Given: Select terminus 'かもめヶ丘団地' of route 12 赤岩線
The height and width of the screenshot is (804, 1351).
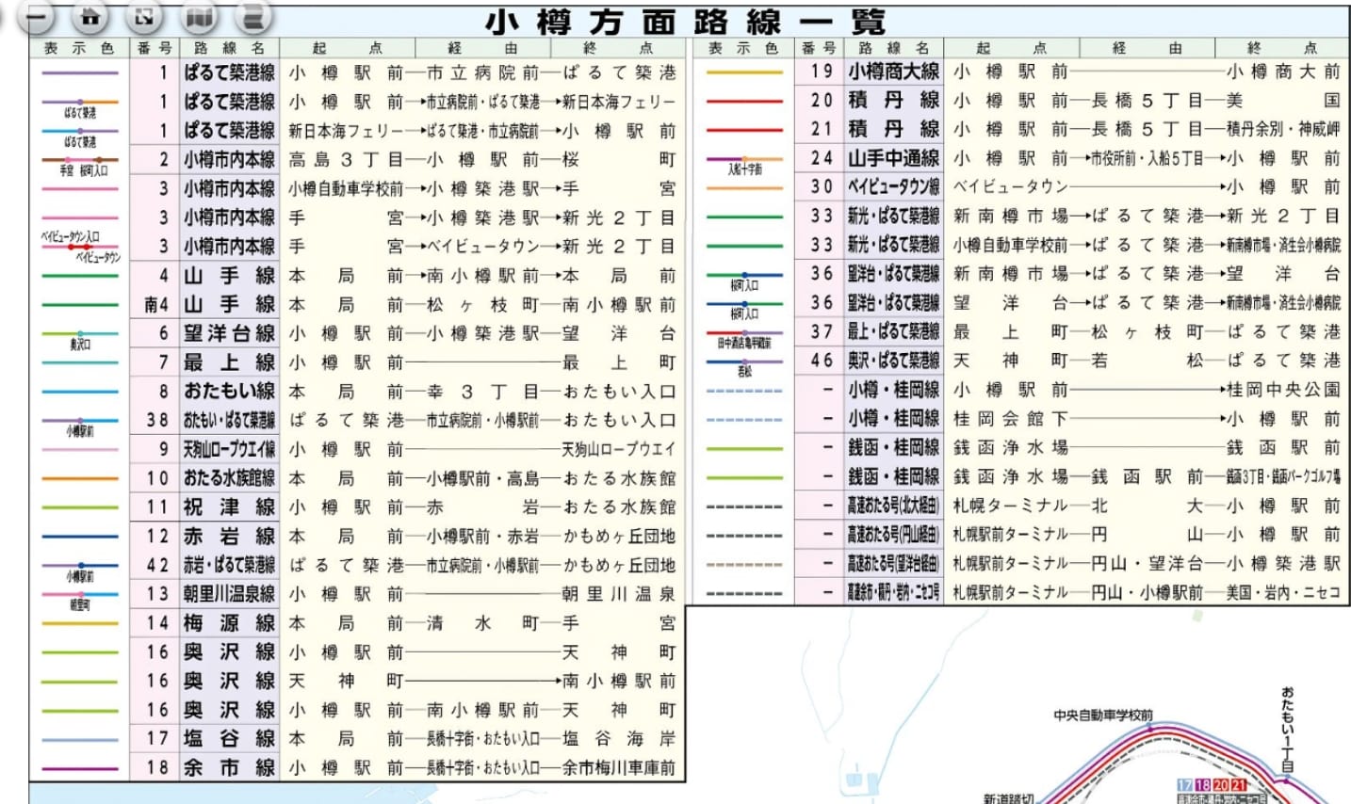Looking at the screenshot, I should pyautogui.click(x=619, y=537).
